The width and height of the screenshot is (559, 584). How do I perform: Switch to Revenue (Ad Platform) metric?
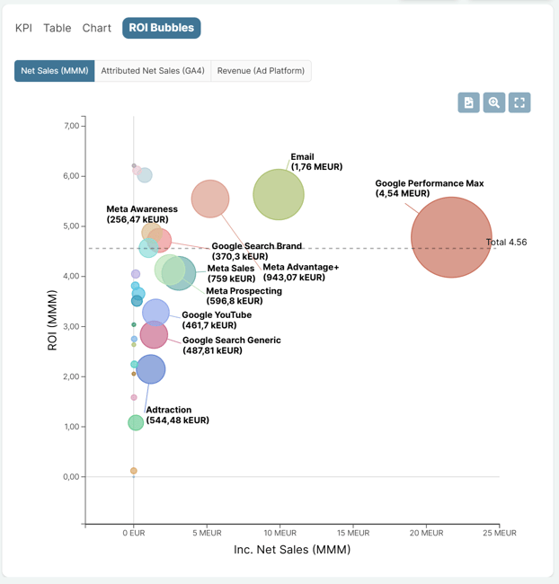click(x=261, y=71)
